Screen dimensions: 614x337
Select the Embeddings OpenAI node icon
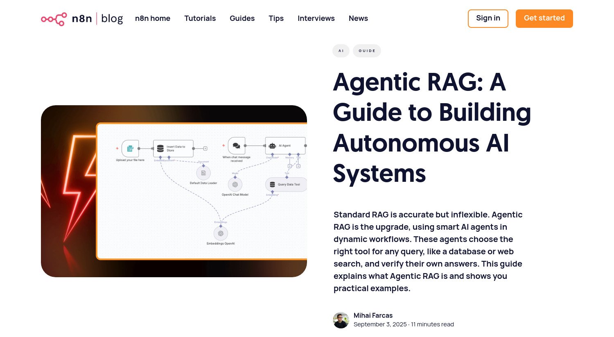[220, 233]
